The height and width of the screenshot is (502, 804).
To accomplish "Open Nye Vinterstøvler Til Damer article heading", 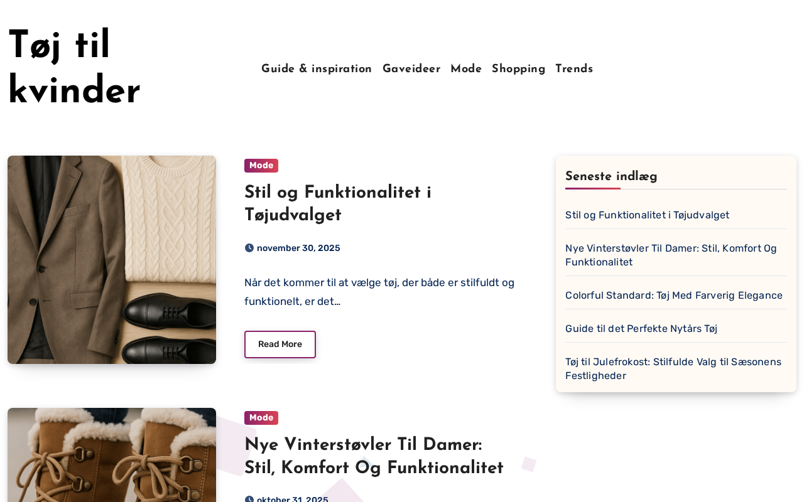I will (374, 457).
